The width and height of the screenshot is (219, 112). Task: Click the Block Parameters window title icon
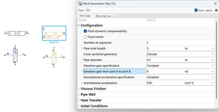click(x=80, y=4)
